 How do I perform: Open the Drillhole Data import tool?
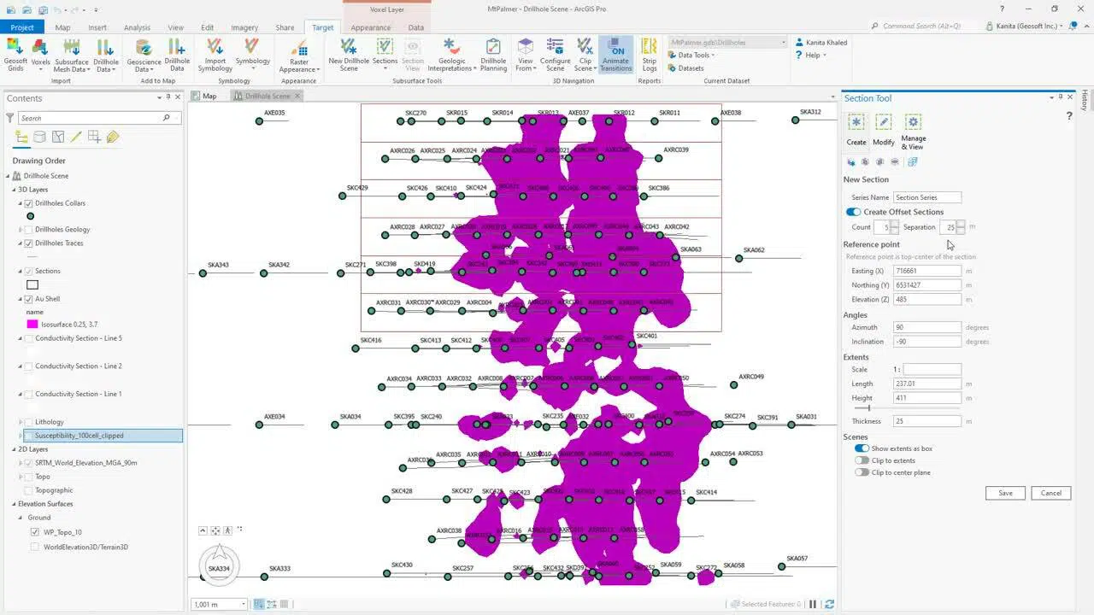(106, 55)
